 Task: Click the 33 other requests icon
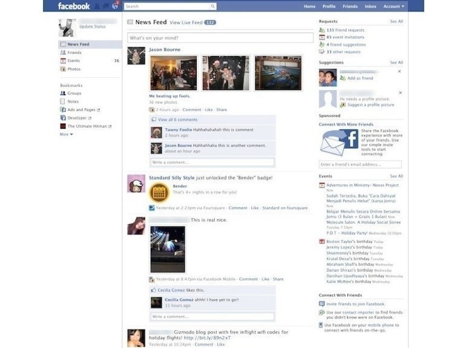321,52
